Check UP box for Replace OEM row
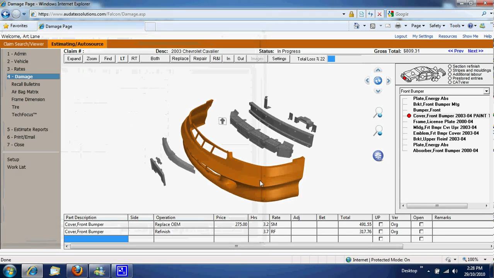This screenshot has width=494, height=278. pos(381,224)
